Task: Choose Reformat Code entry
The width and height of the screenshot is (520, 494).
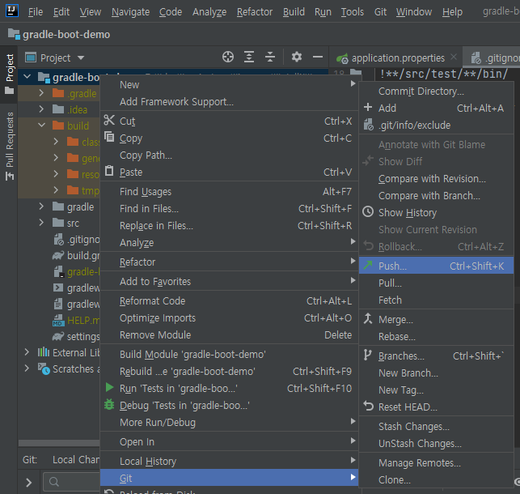Action: coord(229,300)
